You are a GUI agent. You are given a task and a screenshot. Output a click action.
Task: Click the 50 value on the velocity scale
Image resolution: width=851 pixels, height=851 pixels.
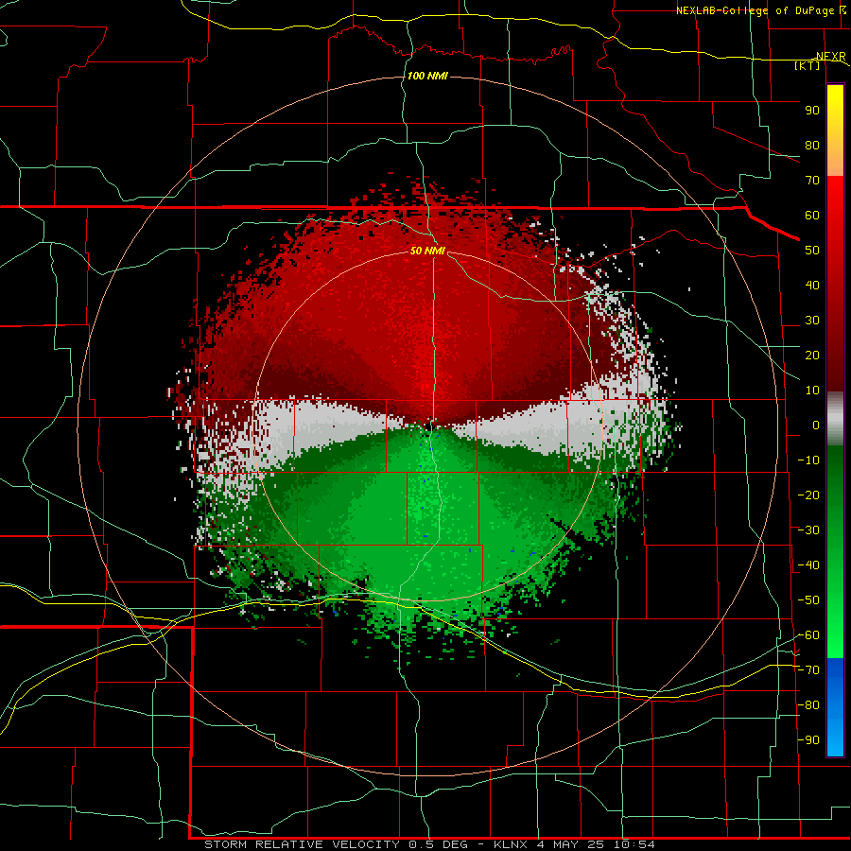click(x=812, y=251)
